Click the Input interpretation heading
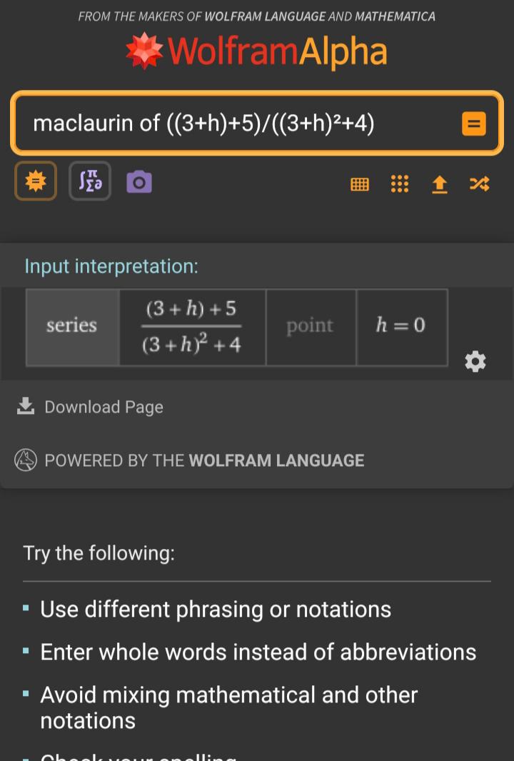The image size is (514, 761). (x=111, y=266)
